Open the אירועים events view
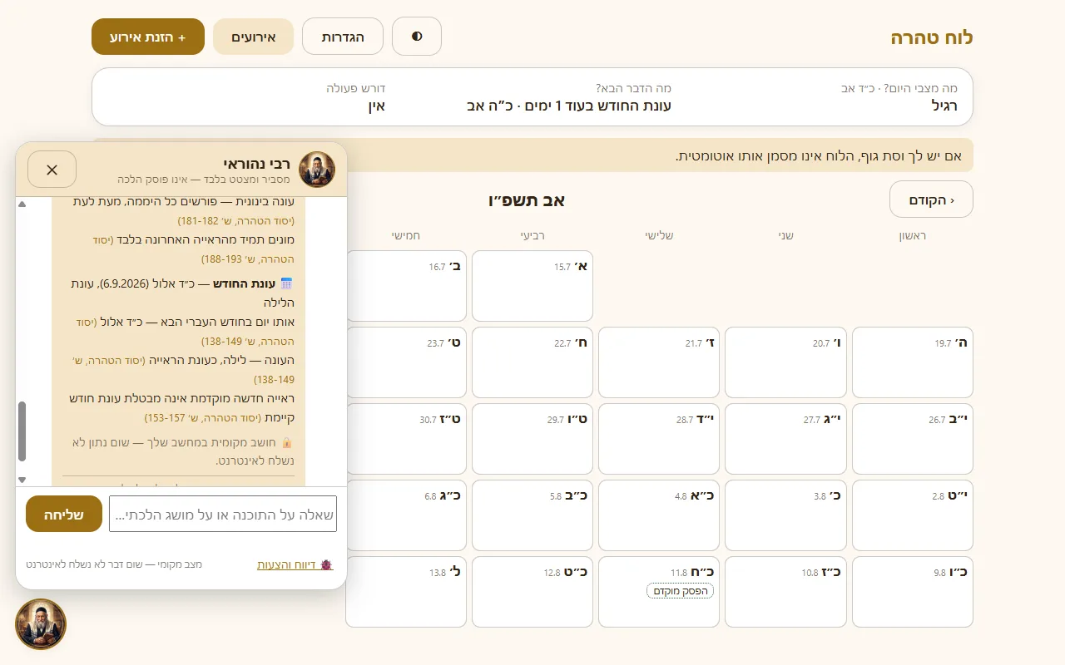This screenshot has width=1065, height=665. [254, 37]
